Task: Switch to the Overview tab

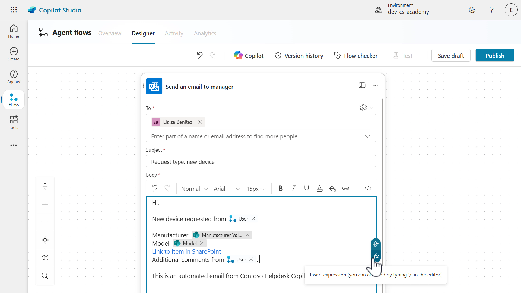Action: (x=110, y=33)
